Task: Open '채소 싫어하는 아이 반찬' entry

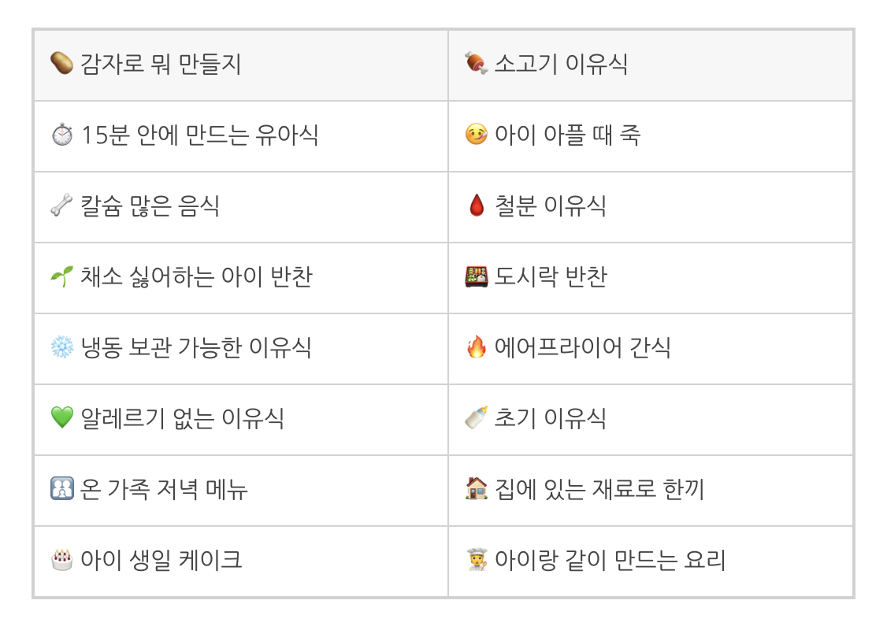Action: 241,278
